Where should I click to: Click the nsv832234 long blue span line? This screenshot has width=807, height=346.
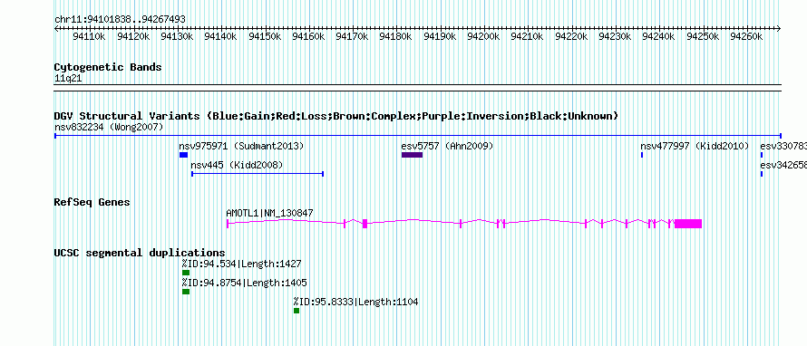pyautogui.click(x=417, y=136)
